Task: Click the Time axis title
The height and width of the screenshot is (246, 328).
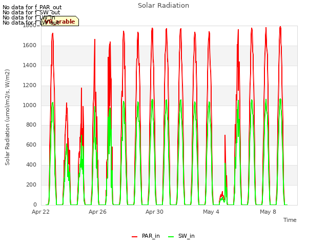Action: (290, 220)
